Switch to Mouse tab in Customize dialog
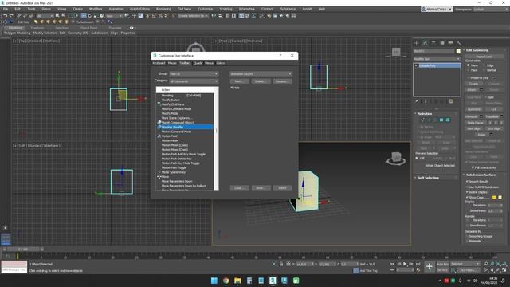 coord(172,63)
